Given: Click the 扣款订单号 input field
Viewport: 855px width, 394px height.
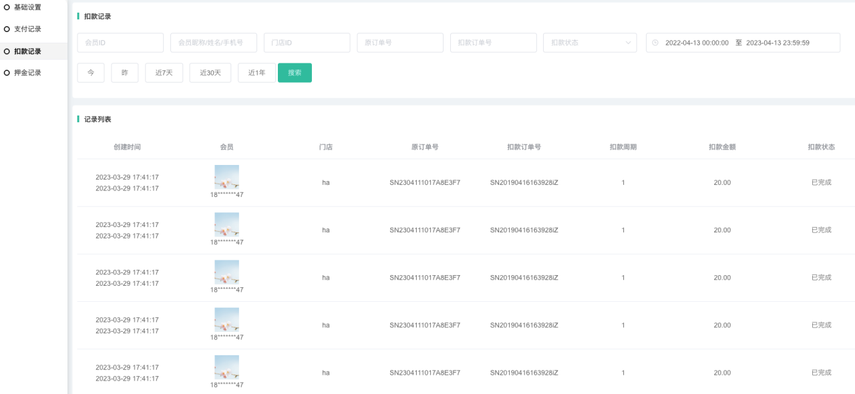Looking at the screenshot, I should [x=493, y=43].
